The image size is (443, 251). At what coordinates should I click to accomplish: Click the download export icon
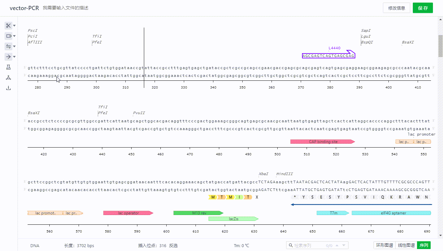tap(8, 88)
